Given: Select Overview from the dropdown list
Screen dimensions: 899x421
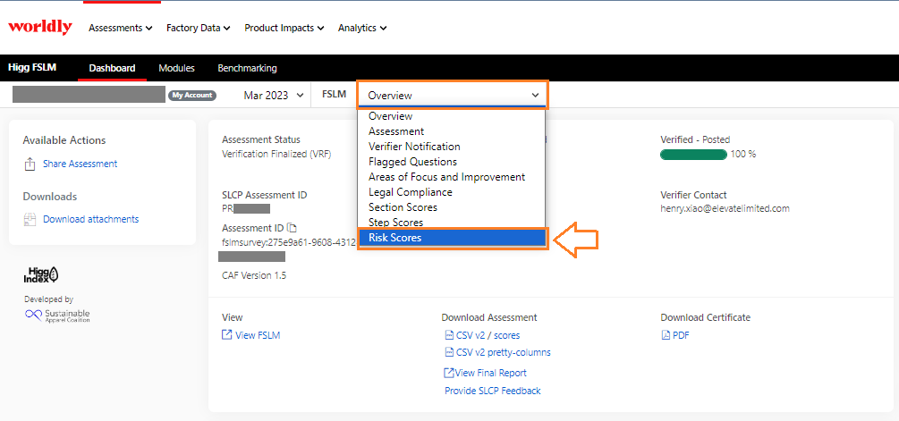Looking at the screenshot, I should (x=452, y=116).
